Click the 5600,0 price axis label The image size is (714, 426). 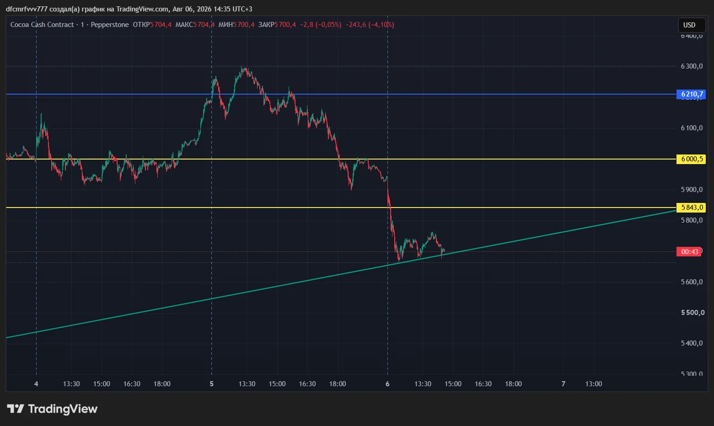[x=692, y=282]
